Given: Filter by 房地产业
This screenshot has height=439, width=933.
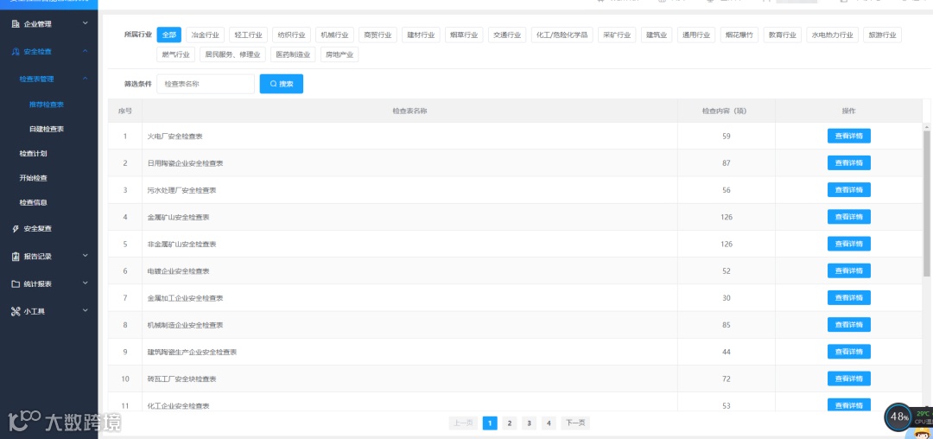Looking at the screenshot, I should click(x=340, y=54).
